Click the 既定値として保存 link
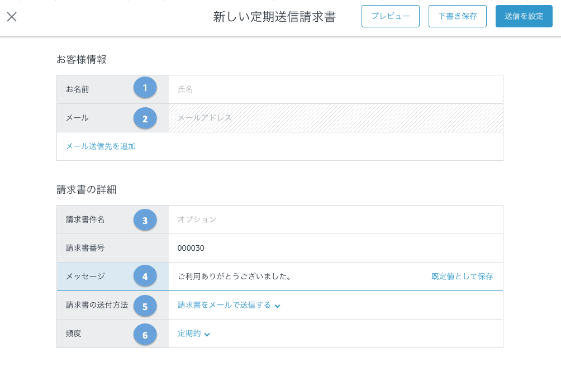This screenshot has height=367, width=561. [462, 277]
